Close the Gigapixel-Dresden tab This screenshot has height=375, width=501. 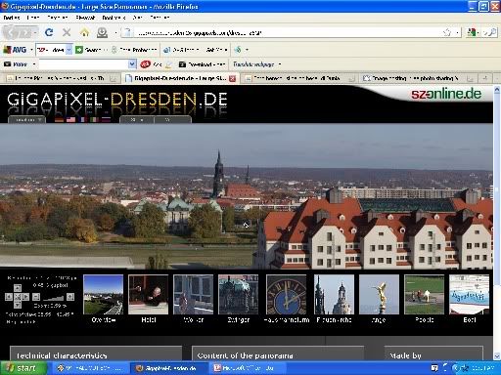coord(232,78)
